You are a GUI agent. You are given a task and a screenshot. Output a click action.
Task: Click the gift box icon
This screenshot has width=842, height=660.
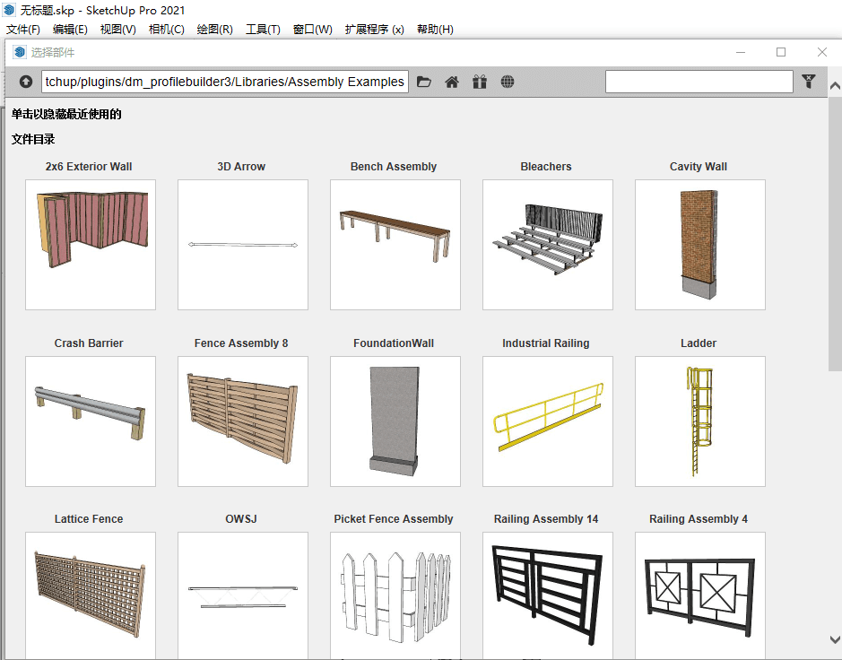tap(480, 82)
